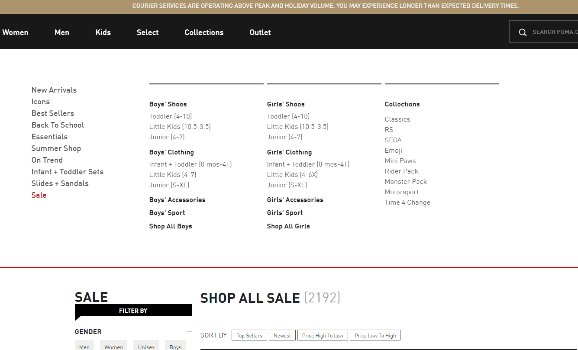Choose Boys' Clothing Little Kids (4-7)
Viewport: 578px width, 350px height.
pos(173,175)
